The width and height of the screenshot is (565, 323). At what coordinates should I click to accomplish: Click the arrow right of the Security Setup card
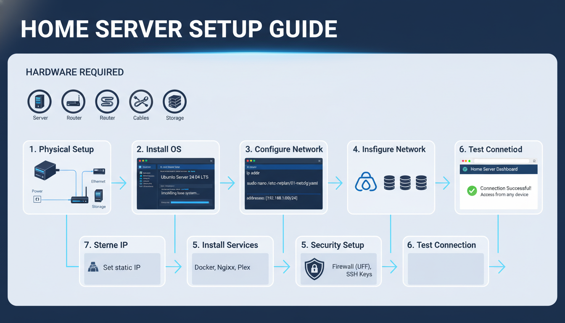tap(390, 267)
